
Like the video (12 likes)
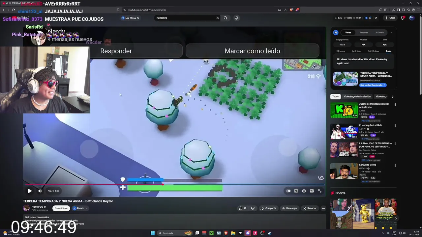[243, 208]
